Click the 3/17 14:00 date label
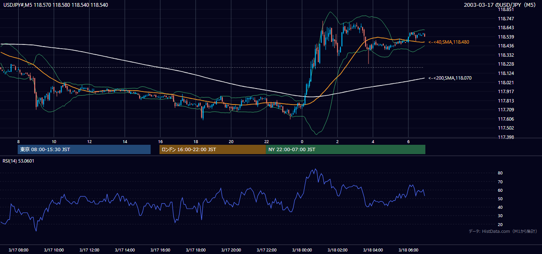542x254 pixels. 125,250
